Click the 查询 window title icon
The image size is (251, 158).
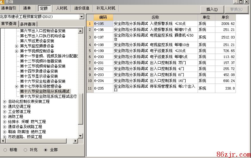tap(2, 2)
